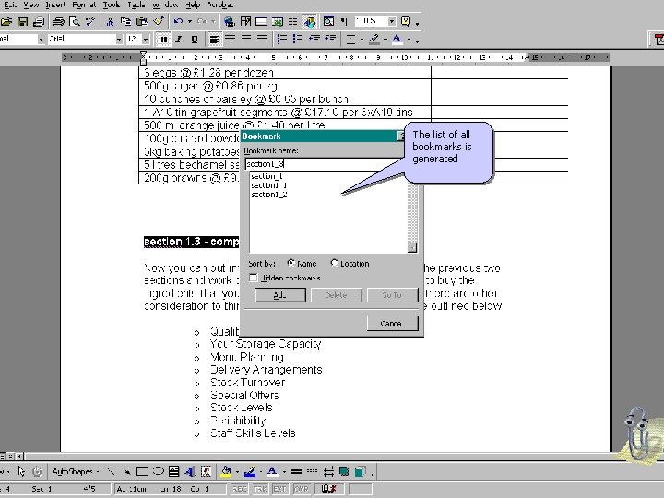This screenshot has width=664, height=498.
Task: Open the Tools menu
Action: pos(112,5)
